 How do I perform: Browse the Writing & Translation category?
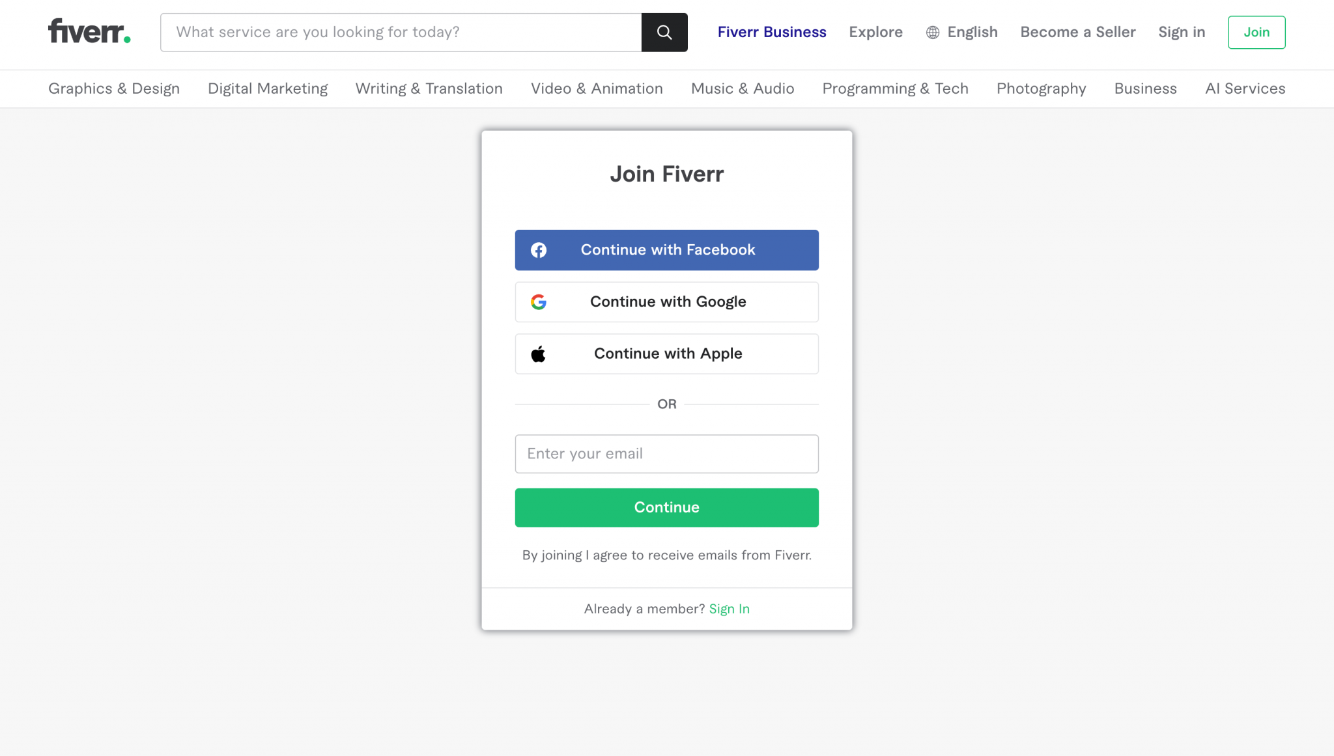[x=429, y=89]
